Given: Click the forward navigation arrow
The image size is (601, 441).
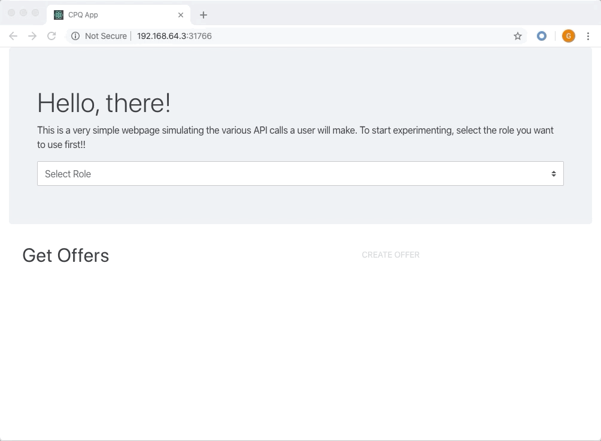Looking at the screenshot, I should point(32,36).
